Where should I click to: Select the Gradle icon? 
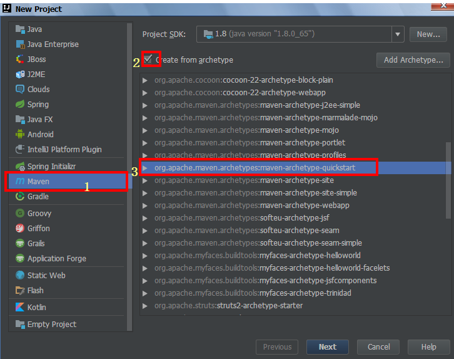20,196
